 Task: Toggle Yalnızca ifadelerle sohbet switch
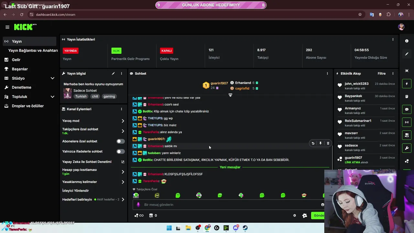pyautogui.click(x=120, y=151)
